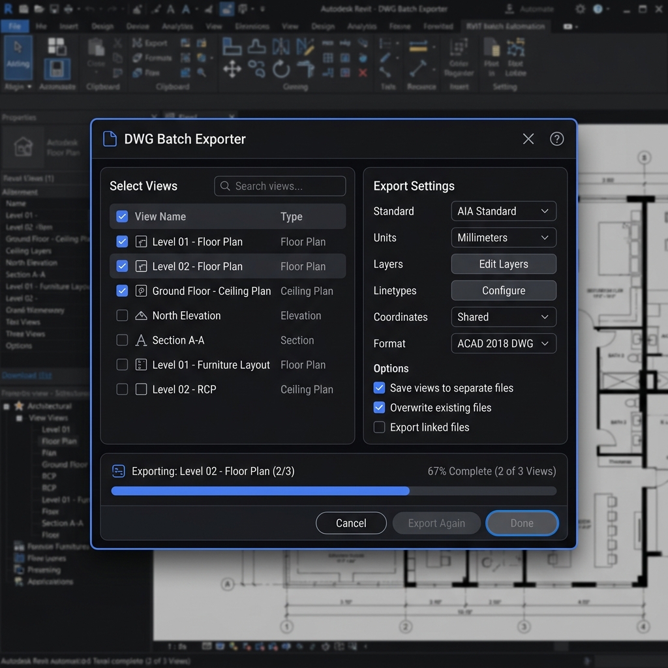Click the '67% Complete (2 of 3 Views)' text
Image resolution: width=668 pixels, height=668 pixels.
492,471
